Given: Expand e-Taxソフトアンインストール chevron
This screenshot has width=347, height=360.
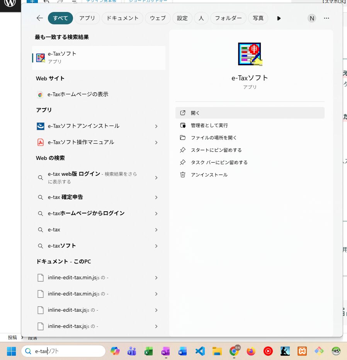Looking at the screenshot, I should 156,126.
